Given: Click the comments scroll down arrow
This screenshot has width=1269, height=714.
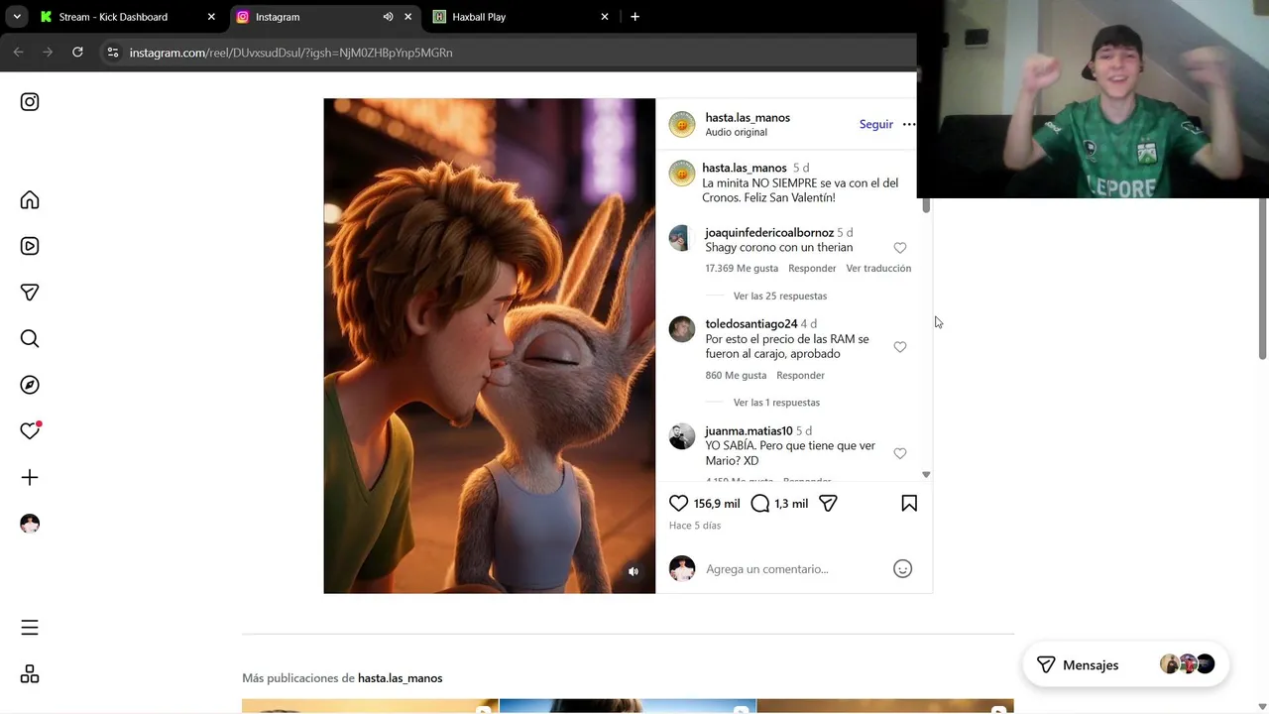Looking at the screenshot, I should click(x=926, y=475).
